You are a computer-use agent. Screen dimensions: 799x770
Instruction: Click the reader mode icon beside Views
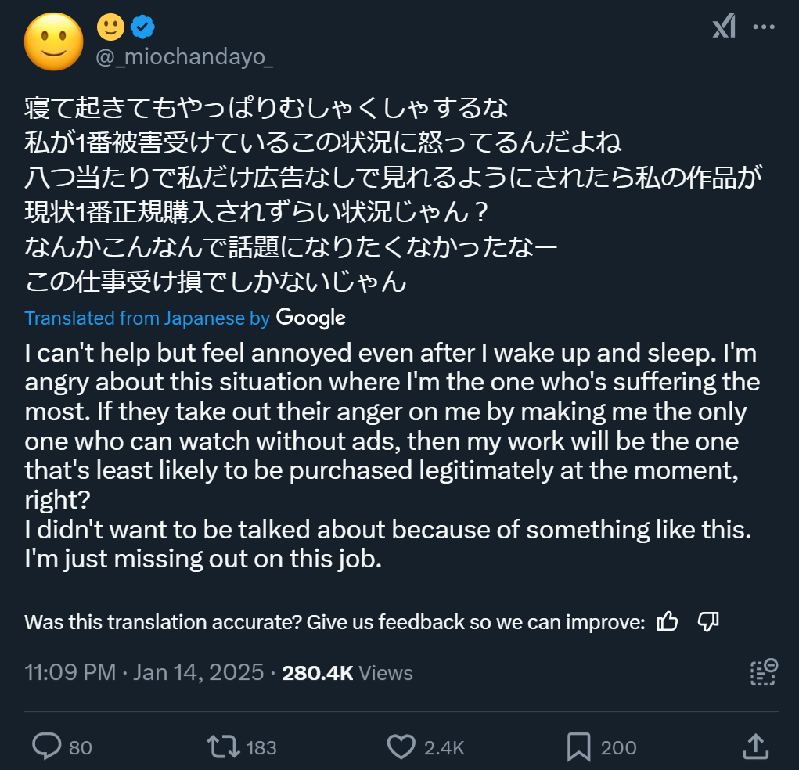pos(763,672)
